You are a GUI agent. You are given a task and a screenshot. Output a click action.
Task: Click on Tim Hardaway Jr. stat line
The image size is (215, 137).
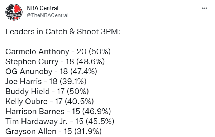tap(60, 122)
